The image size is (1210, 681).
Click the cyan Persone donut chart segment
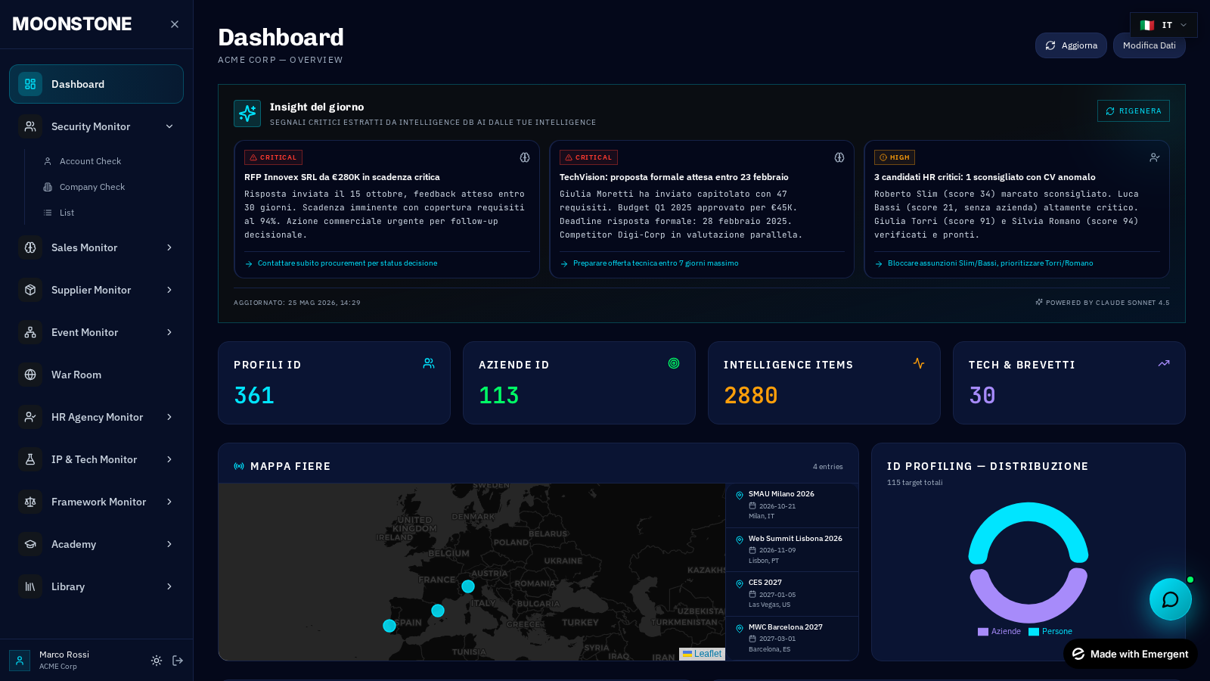(x=1028, y=512)
